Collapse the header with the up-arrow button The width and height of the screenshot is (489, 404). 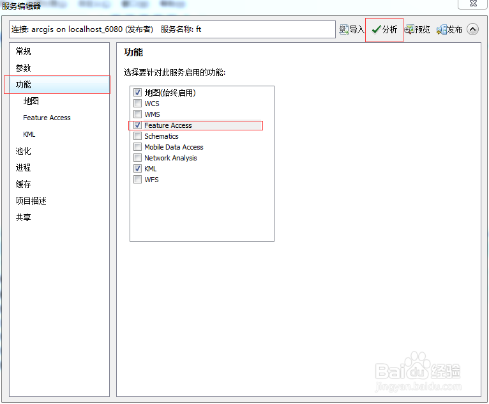[x=473, y=29]
